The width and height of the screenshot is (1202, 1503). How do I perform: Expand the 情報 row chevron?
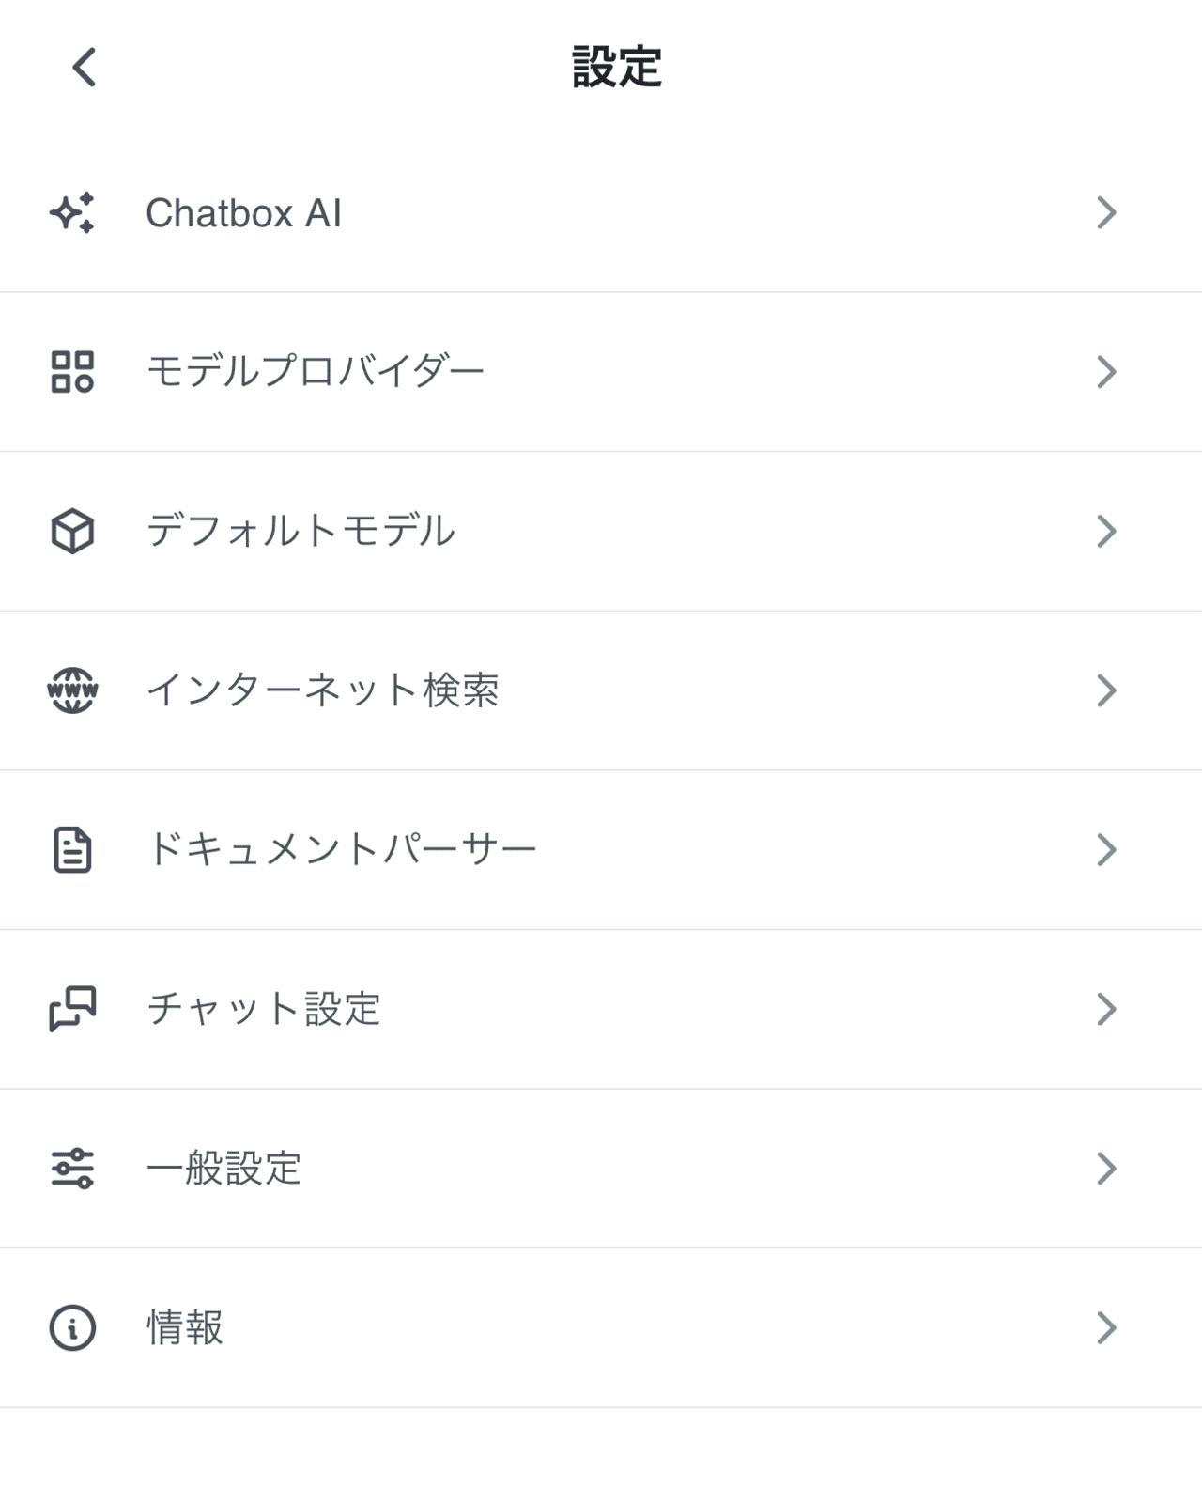point(1106,1328)
